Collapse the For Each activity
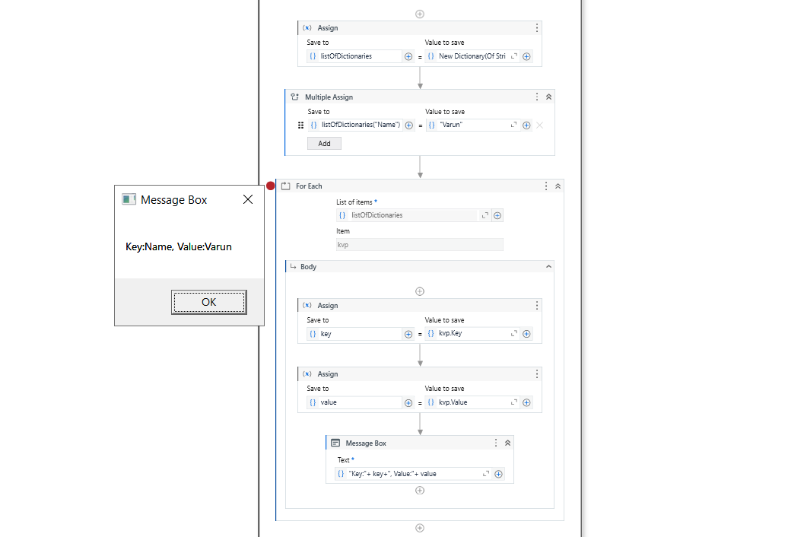The width and height of the screenshot is (788, 537). [558, 186]
